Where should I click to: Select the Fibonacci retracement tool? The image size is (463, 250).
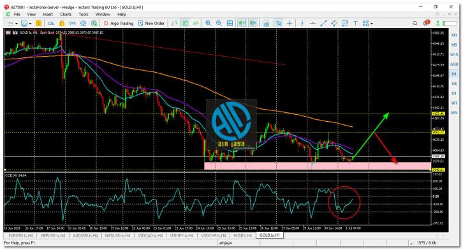[x=344, y=23]
